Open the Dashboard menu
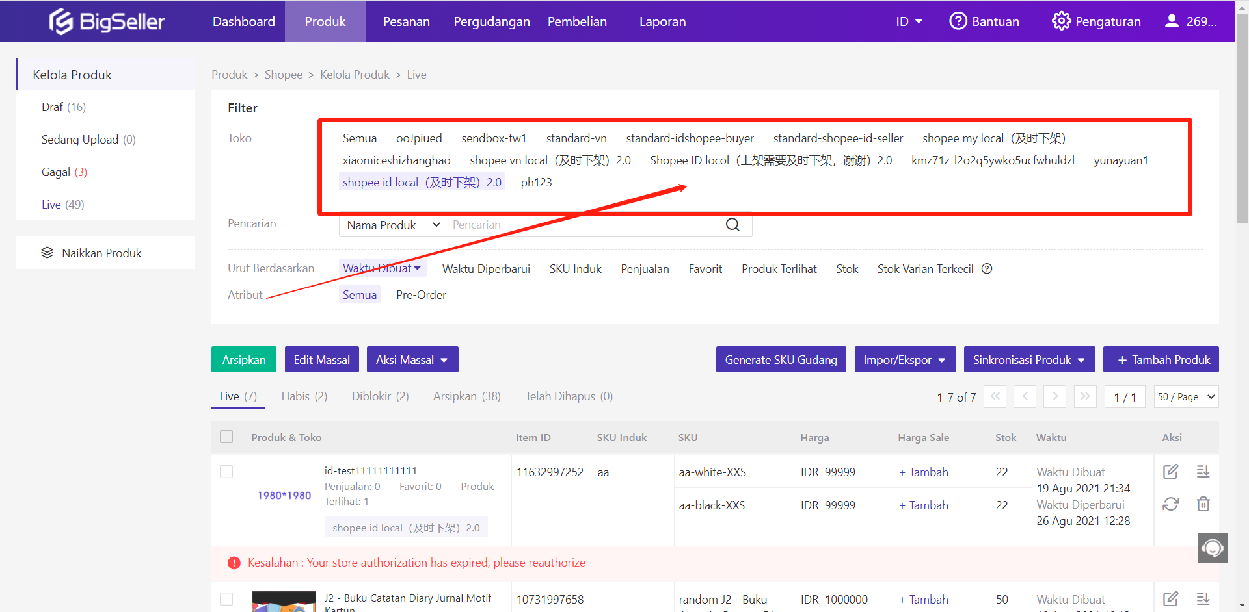 tap(244, 21)
